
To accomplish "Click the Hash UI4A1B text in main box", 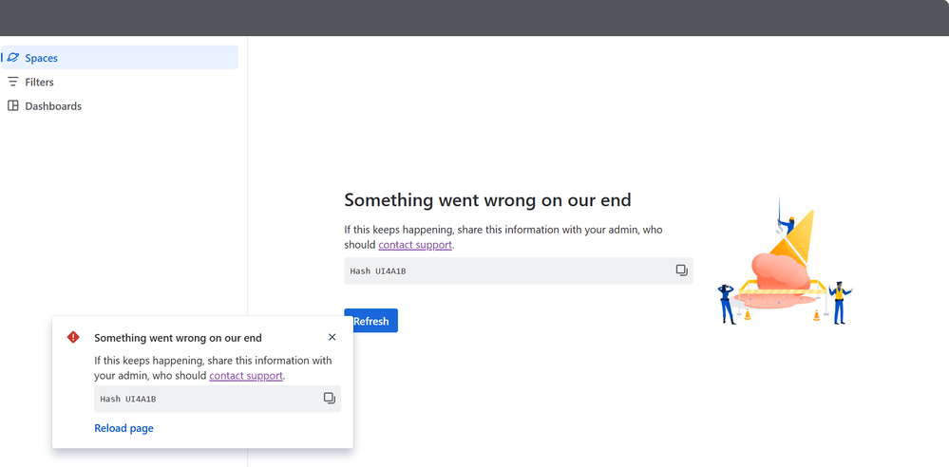I will coord(378,271).
